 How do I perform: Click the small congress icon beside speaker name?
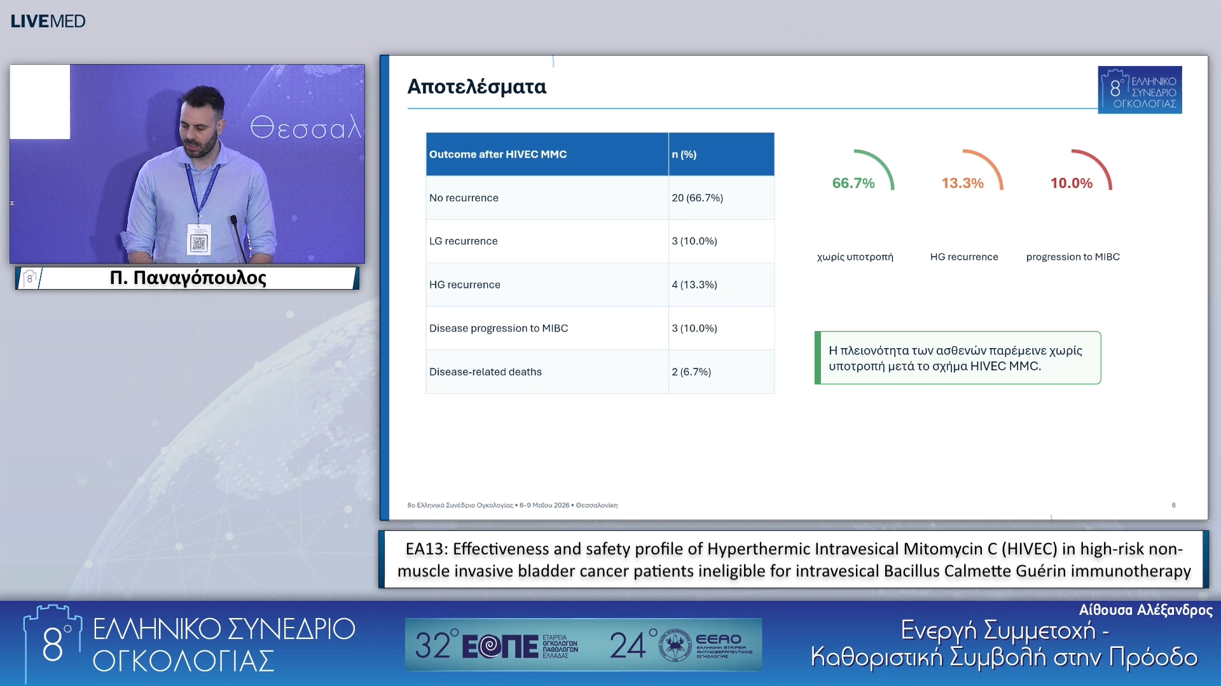29,278
